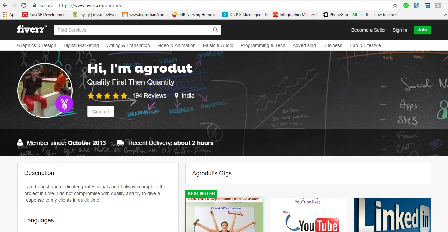Click the search magnifier icon
448x232 pixels.
[x=215, y=30]
